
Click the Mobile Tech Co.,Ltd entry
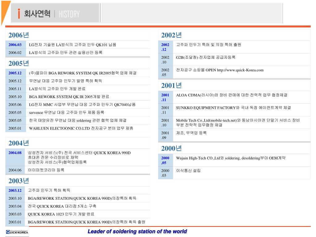[238, 123]
